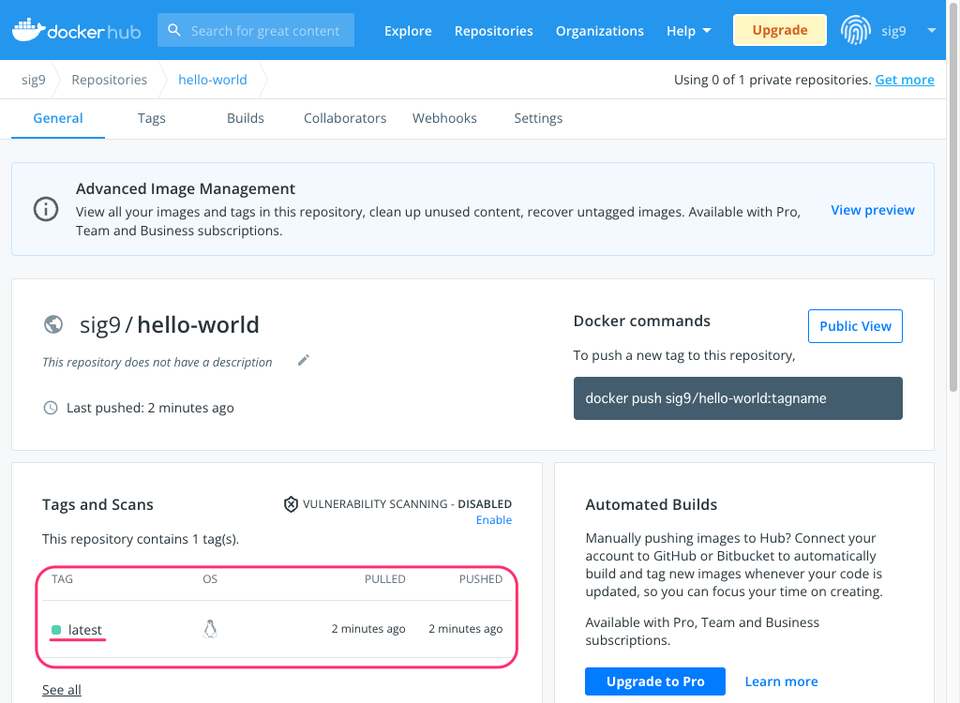The height and width of the screenshot is (703, 960).
Task: Click the Public View button
Action: [855, 326]
